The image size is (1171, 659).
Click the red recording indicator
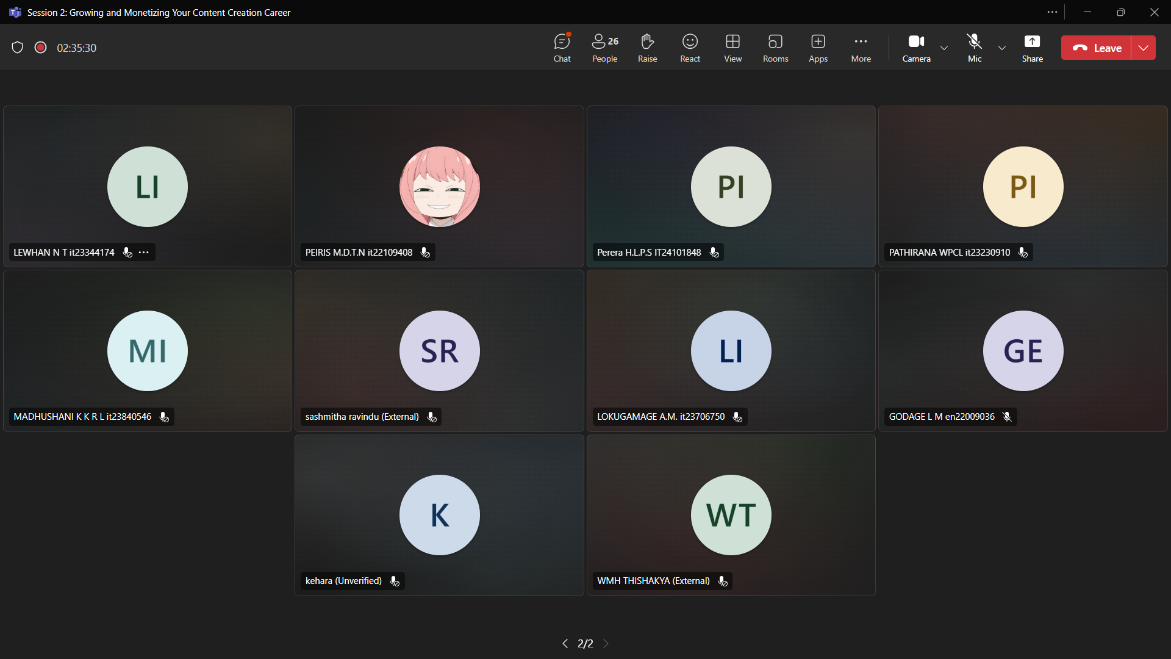40,48
